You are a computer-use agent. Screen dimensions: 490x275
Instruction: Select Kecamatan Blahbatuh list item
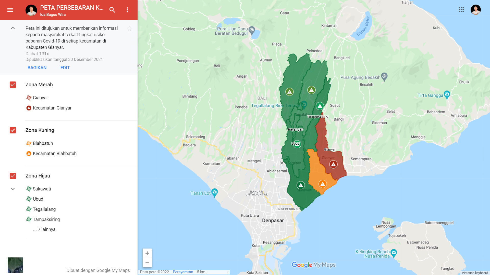55,154
